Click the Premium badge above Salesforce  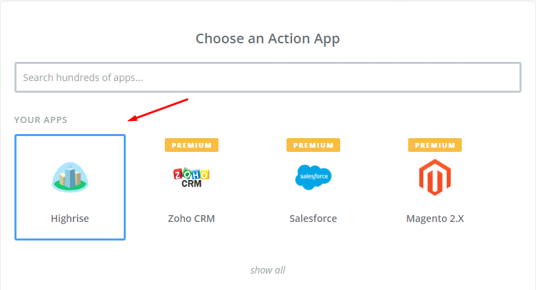pos(313,145)
